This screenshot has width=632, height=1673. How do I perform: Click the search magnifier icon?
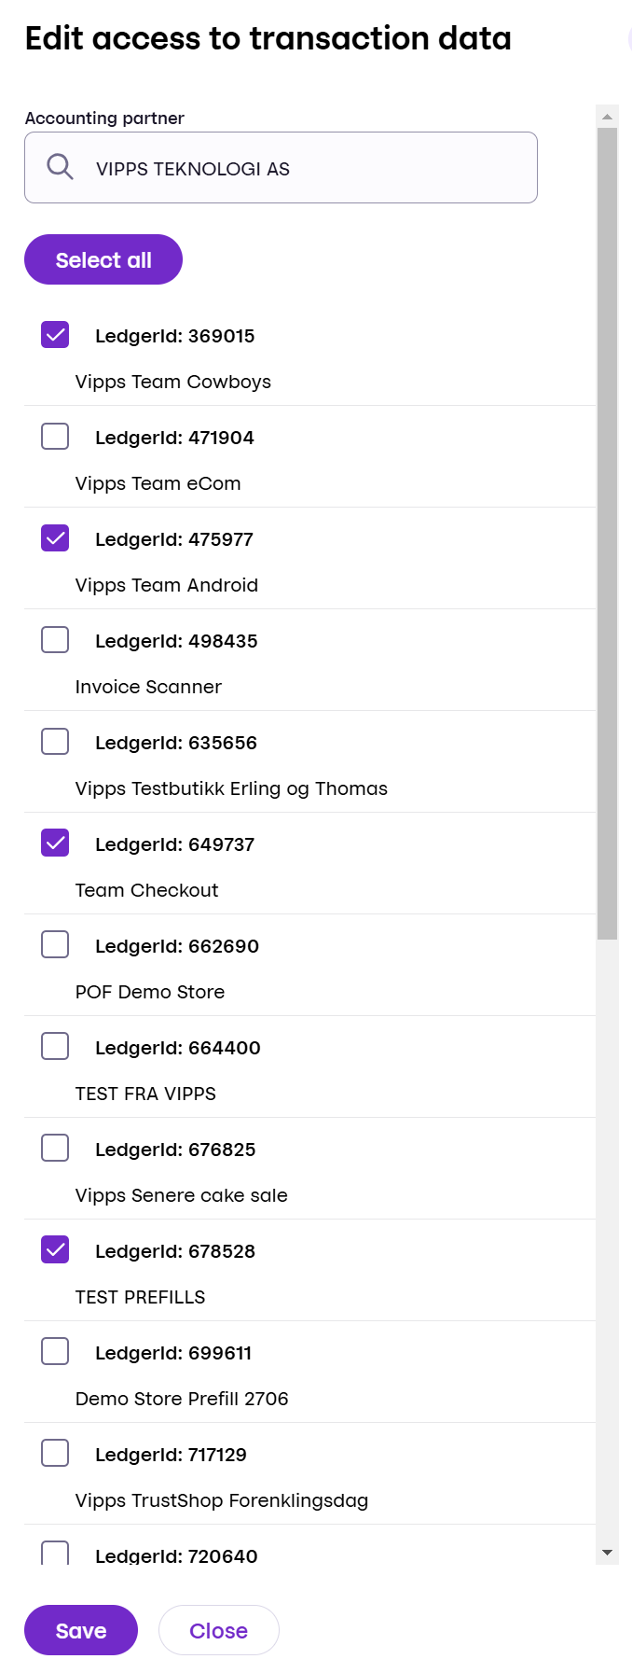(x=60, y=167)
